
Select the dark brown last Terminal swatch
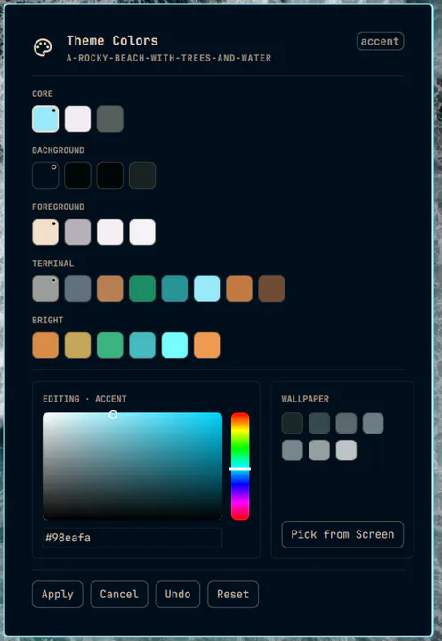[271, 288]
